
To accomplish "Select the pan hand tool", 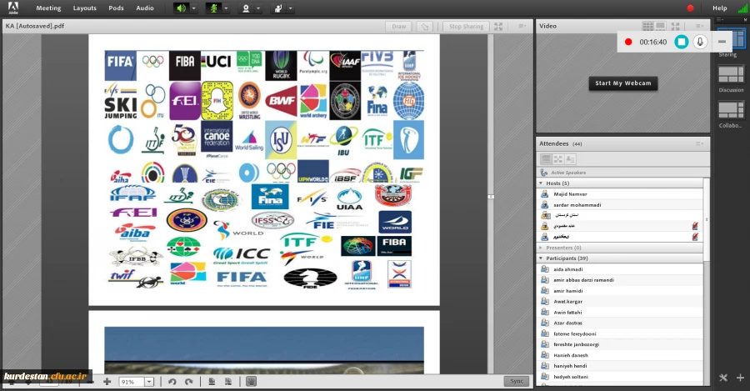I will (x=251, y=381).
